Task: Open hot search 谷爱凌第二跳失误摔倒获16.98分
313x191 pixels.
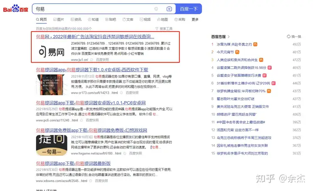Action: pyautogui.click(x=242, y=68)
